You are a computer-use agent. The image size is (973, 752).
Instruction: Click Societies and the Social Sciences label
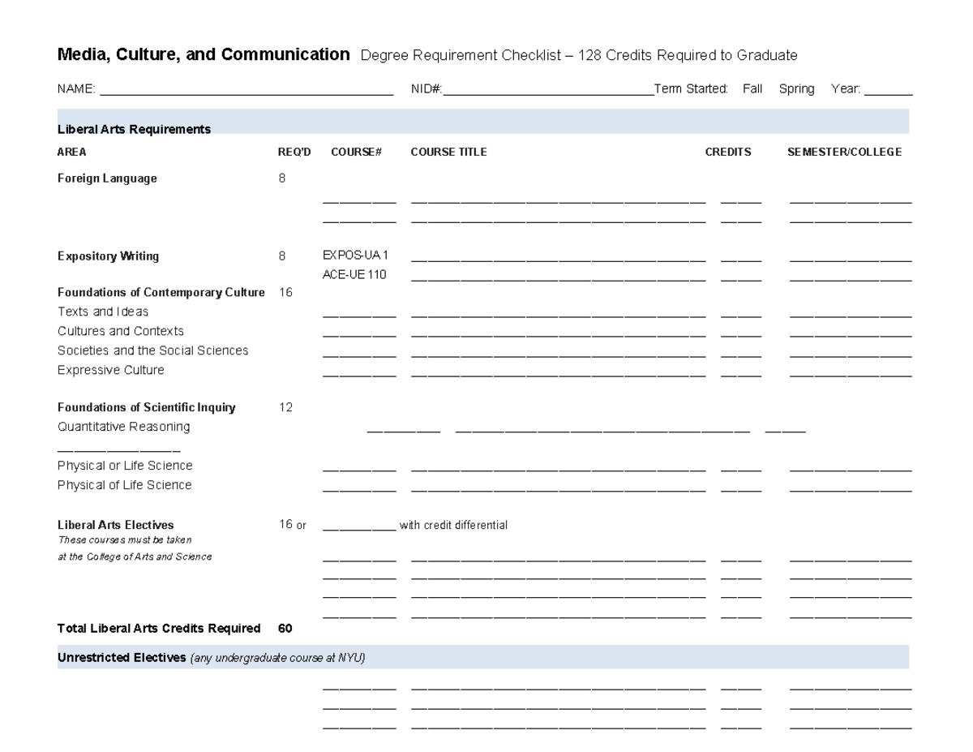click(x=153, y=350)
